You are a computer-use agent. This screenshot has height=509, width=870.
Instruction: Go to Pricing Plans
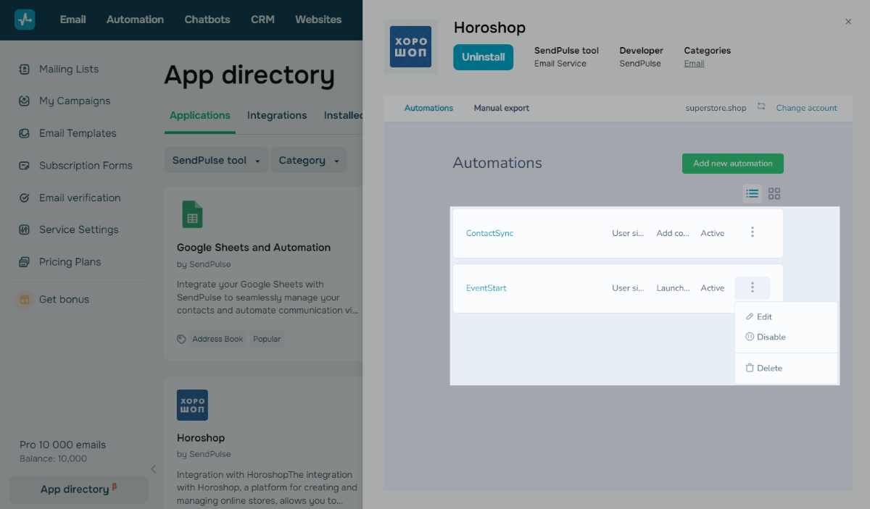[x=70, y=262]
